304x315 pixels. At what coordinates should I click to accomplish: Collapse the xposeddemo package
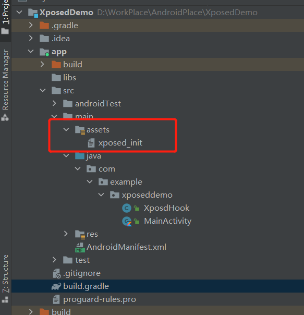[x=101, y=195]
